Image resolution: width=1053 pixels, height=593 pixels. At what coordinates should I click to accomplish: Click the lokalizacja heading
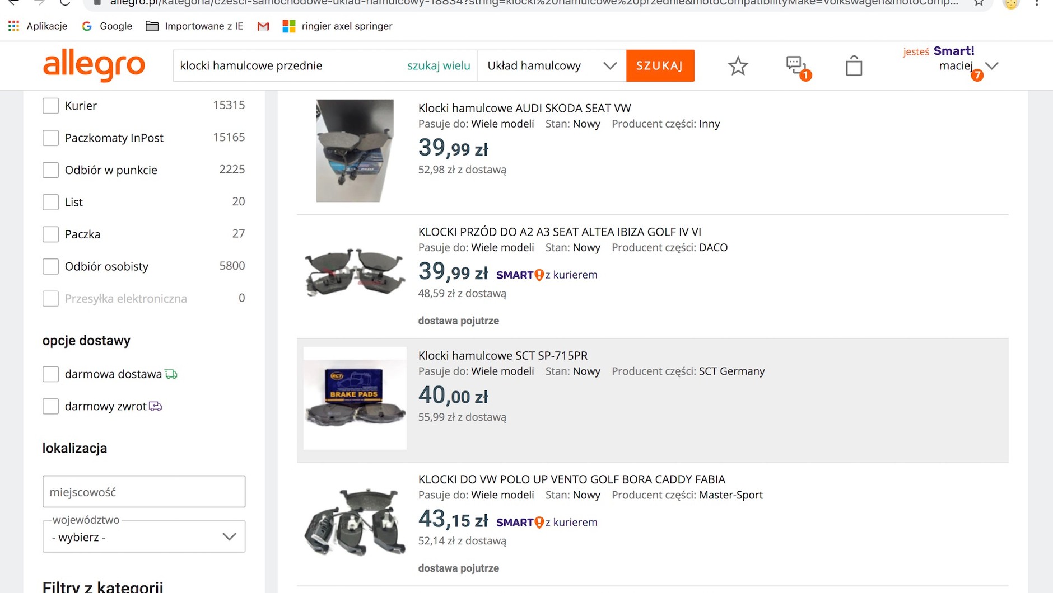click(74, 448)
